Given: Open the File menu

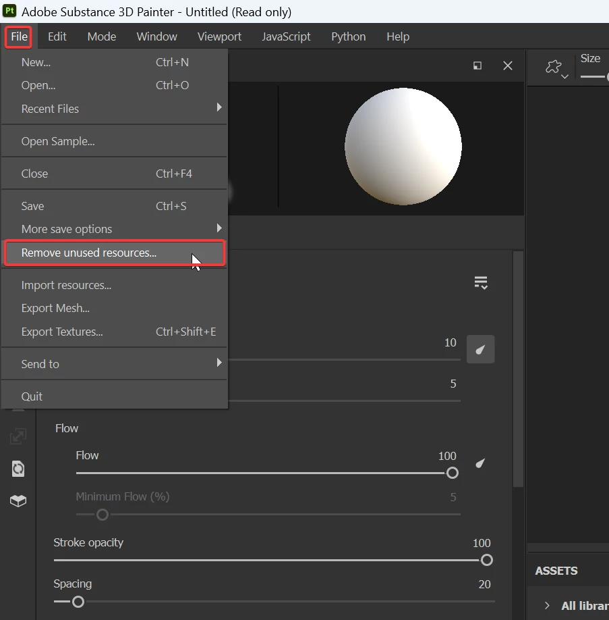Looking at the screenshot, I should tap(19, 36).
